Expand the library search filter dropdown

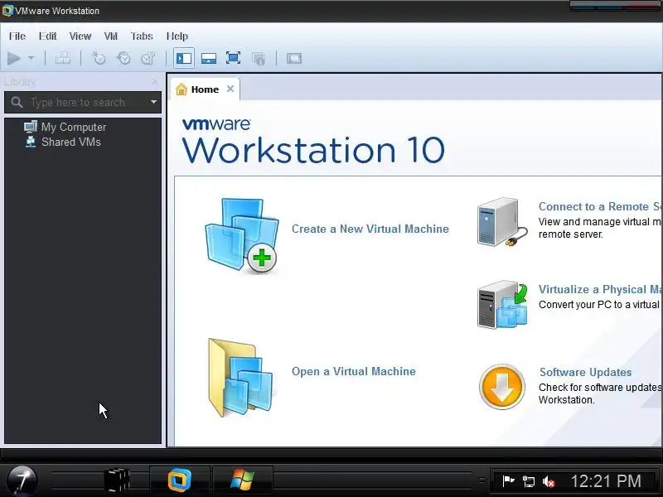(154, 102)
